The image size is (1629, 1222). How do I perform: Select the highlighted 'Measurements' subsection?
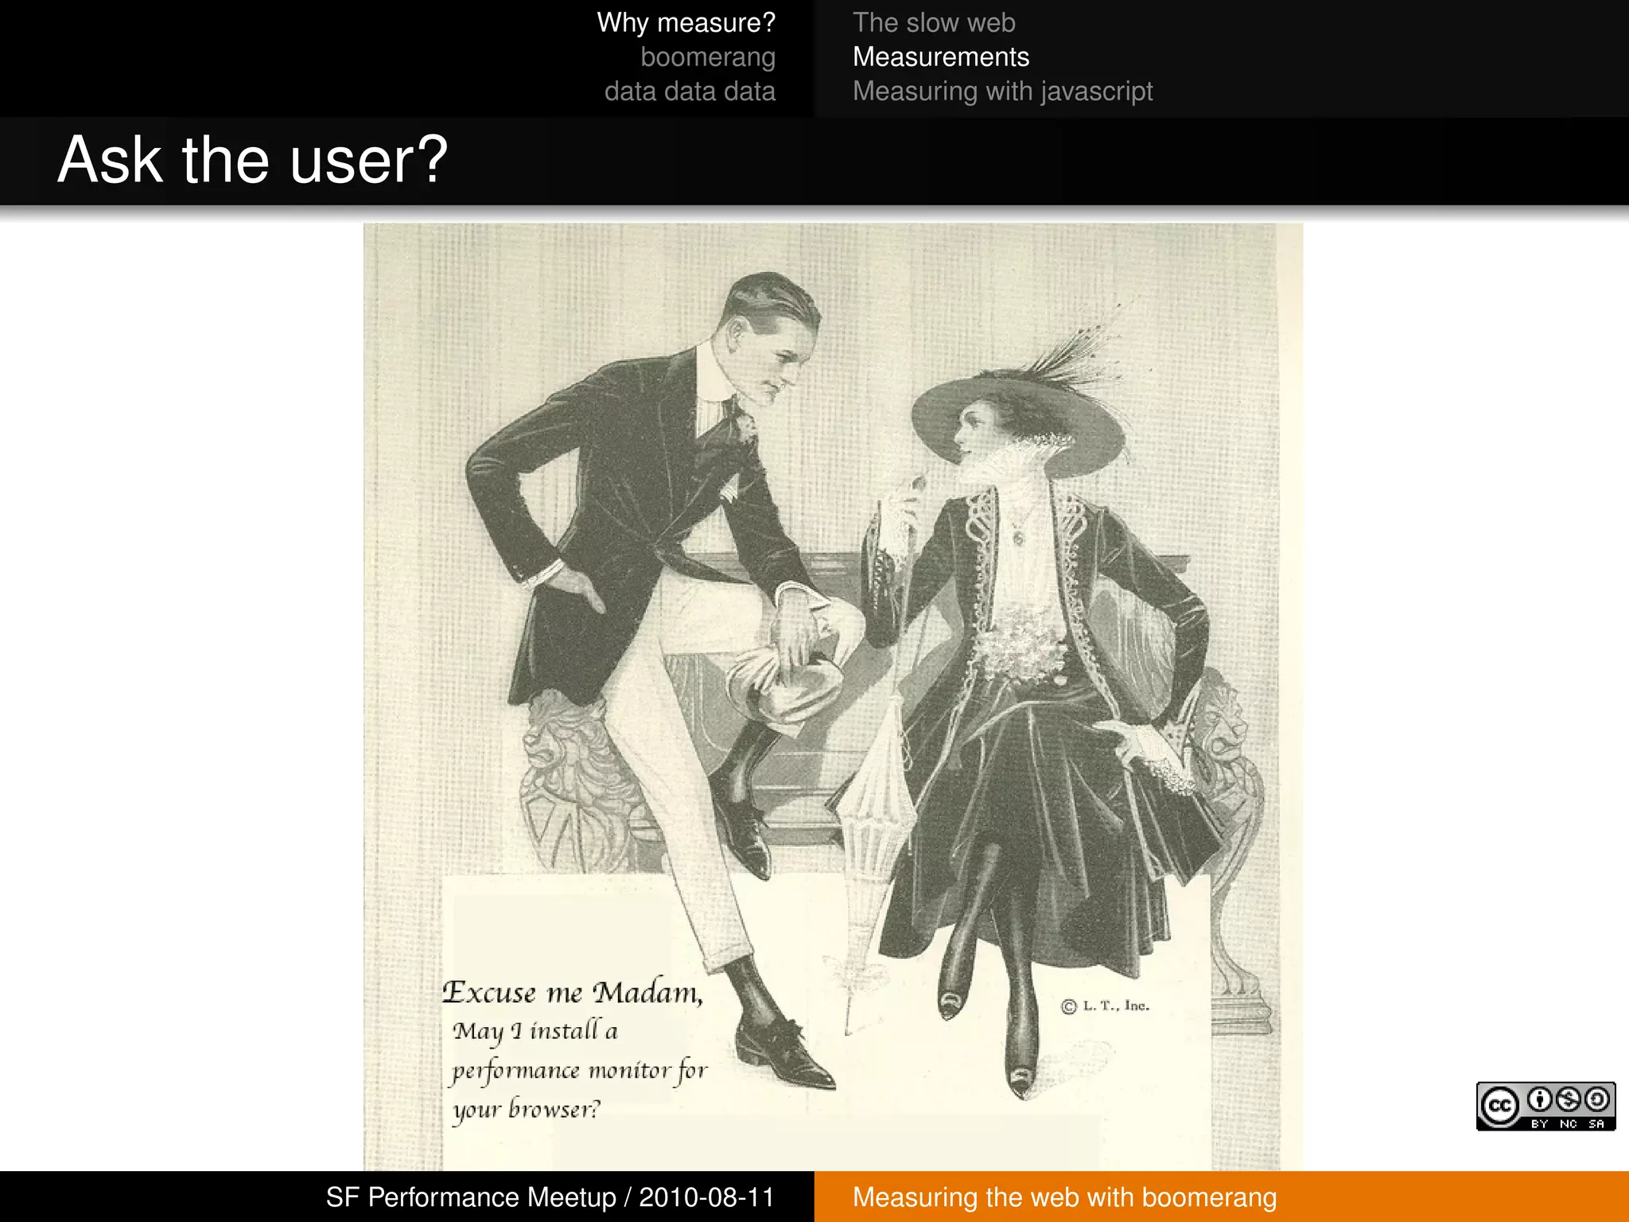[940, 57]
